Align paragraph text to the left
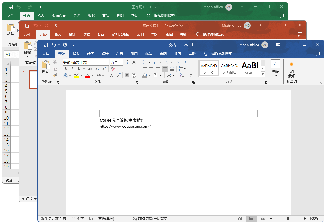326x224 pixels. coord(145,69)
